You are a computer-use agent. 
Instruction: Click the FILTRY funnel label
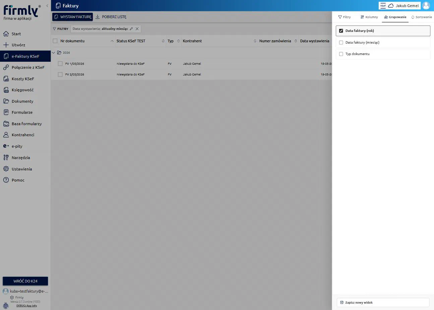pyautogui.click(x=61, y=29)
